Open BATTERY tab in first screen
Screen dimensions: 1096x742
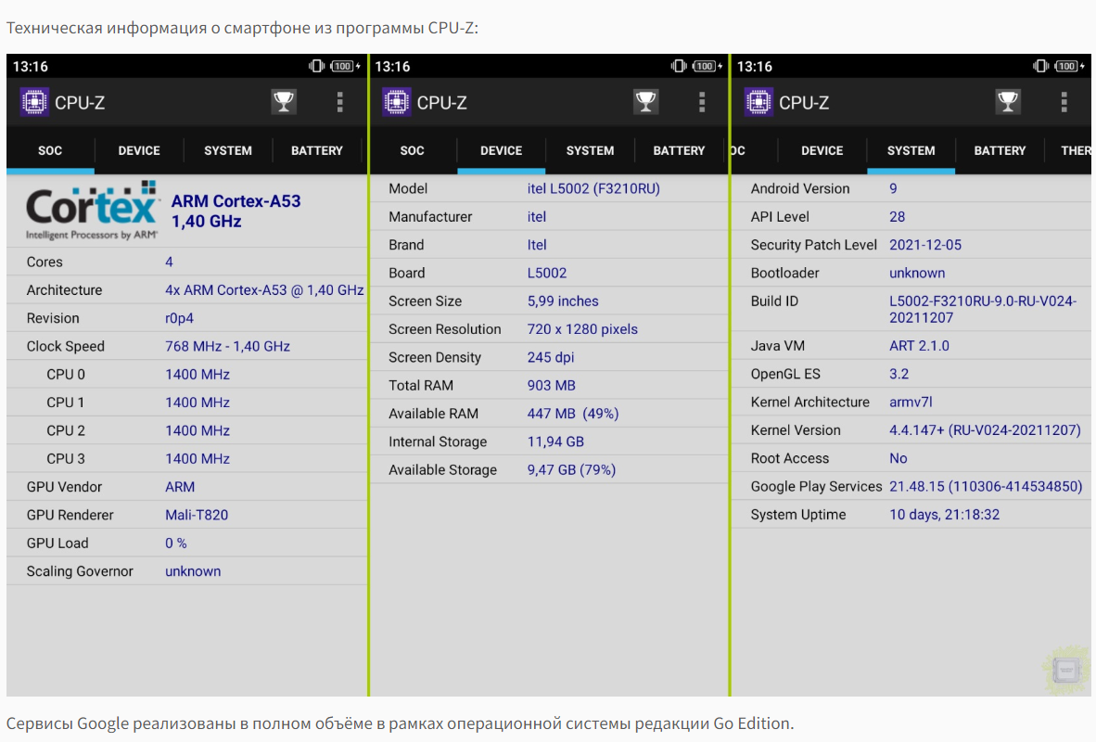316,150
